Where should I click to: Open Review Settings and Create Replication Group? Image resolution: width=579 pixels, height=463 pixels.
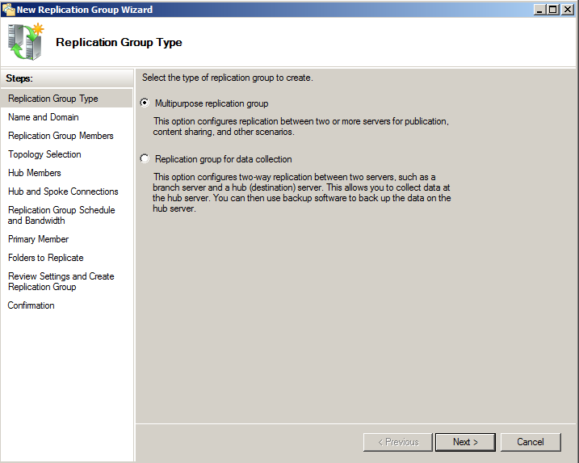[61, 281]
